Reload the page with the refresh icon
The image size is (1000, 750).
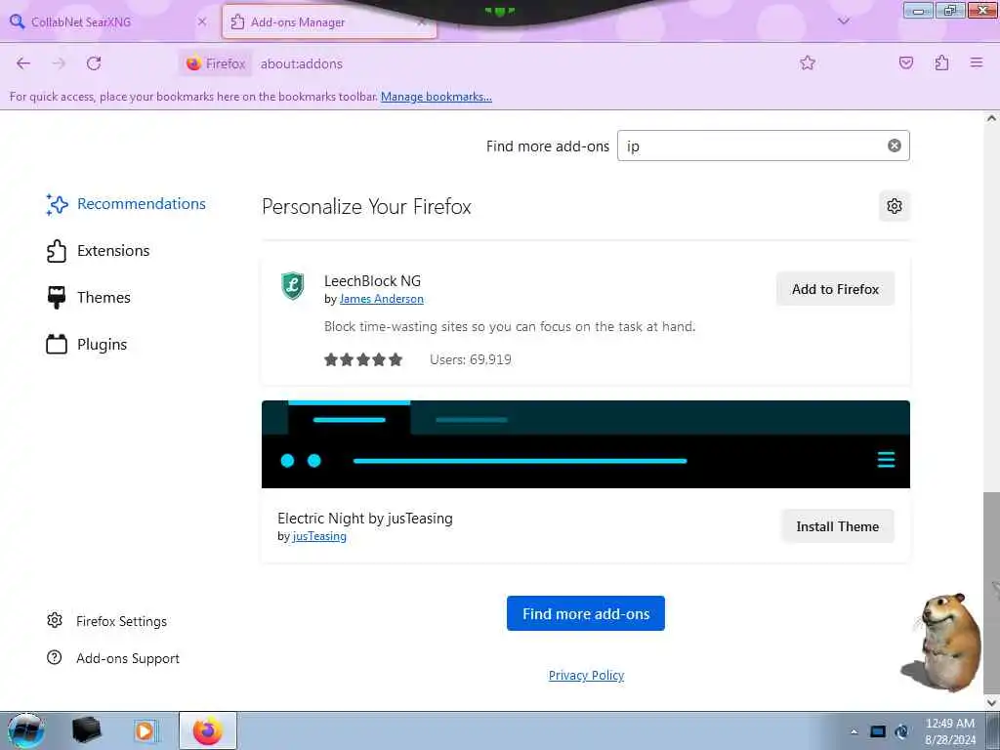[x=94, y=63]
